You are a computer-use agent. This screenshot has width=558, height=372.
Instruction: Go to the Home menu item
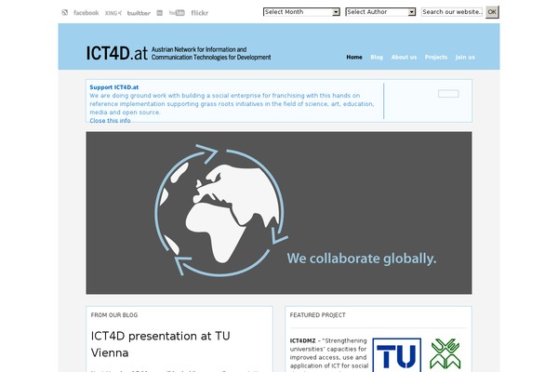pyautogui.click(x=354, y=57)
